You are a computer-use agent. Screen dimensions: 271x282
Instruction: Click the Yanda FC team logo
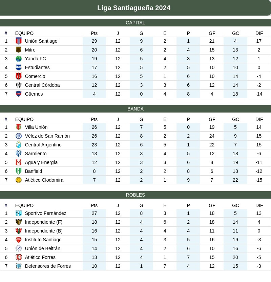19,59
